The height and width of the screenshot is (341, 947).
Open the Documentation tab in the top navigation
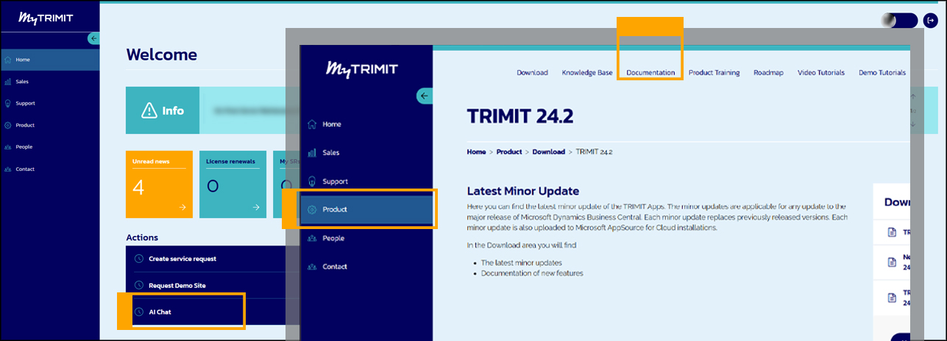click(650, 73)
